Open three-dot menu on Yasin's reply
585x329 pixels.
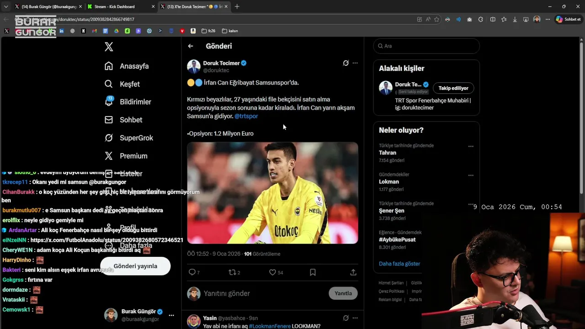[x=355, y=318]
